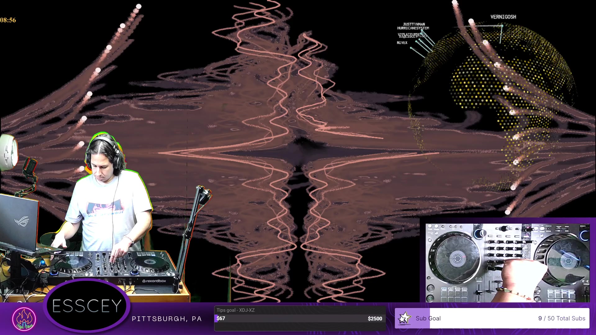Viewport: 596px width, 335px height.
Task: Click the VERNIGOSH viewer label
Action: click(x=503, y=17)
